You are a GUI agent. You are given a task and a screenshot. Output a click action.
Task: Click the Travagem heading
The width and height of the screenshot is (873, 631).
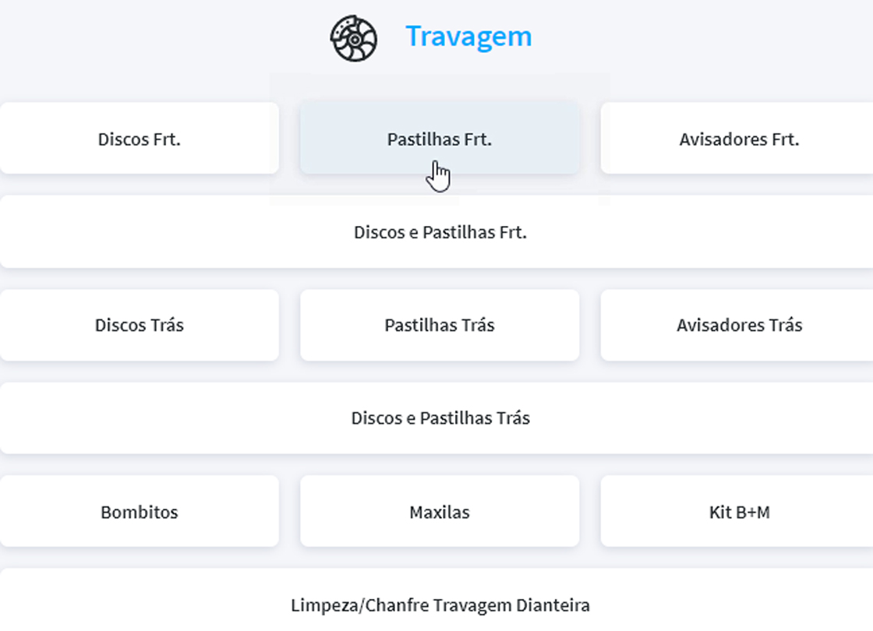point(468,37)
